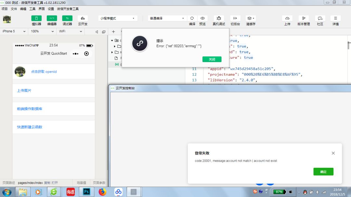This screenshot has width=351, height=197.
Task: Collapse the top file tree folder arrow
Action: (112, 41)
